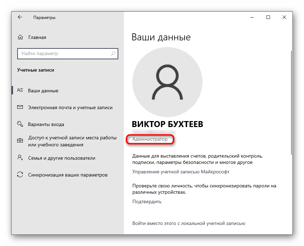Image resolution: width=304 pixels, height=246 pixels.
Task: Click the magnifier icon in the search box
Action: [113, 54]
